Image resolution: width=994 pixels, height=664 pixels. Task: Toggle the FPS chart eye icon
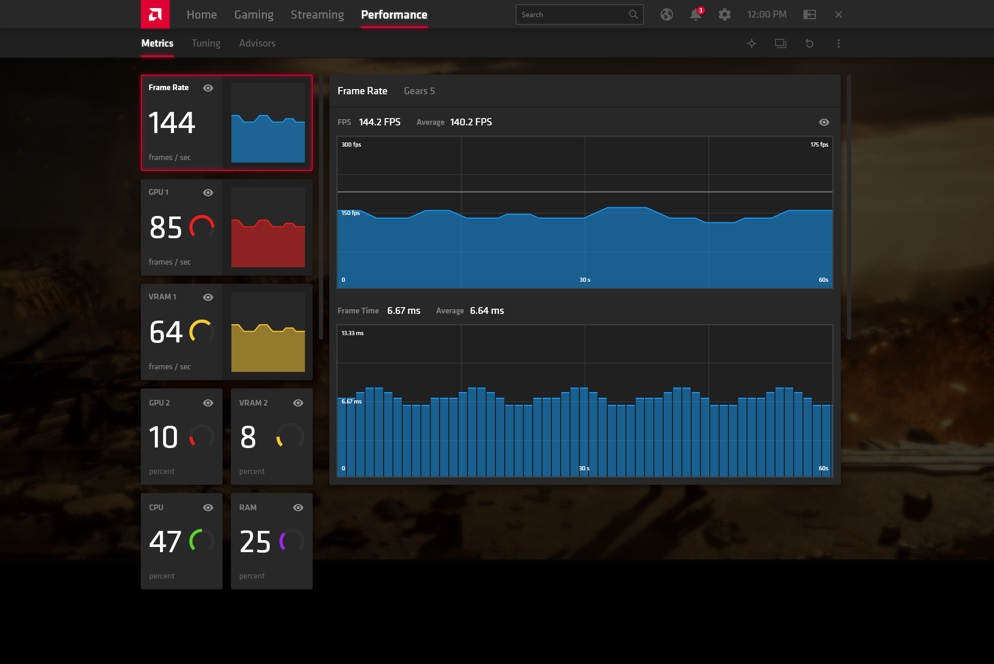click(x=824, y=122)
